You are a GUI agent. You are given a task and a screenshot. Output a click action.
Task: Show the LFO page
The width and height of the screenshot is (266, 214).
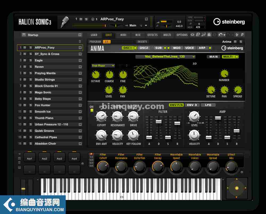208,105
